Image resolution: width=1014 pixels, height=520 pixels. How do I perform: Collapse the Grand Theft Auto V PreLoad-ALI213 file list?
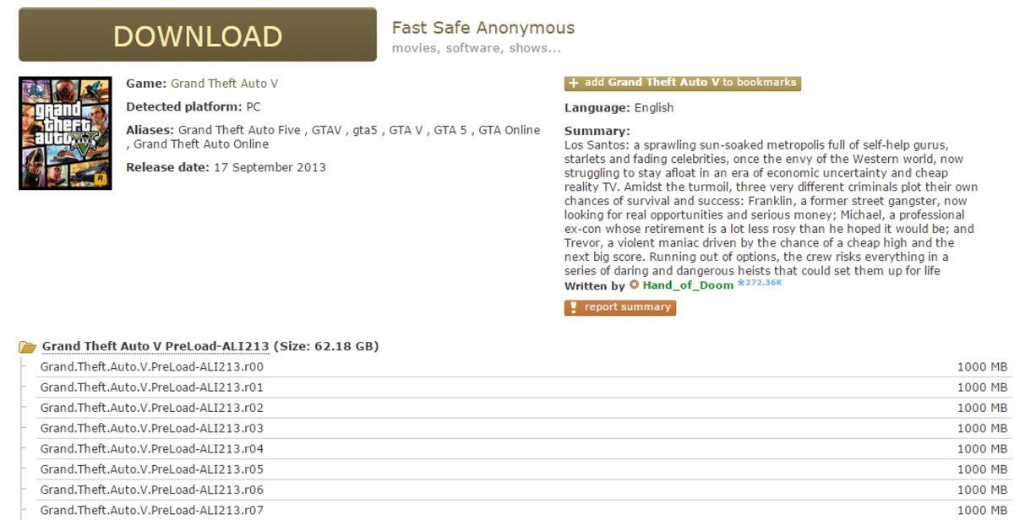[x=155, y=346]
